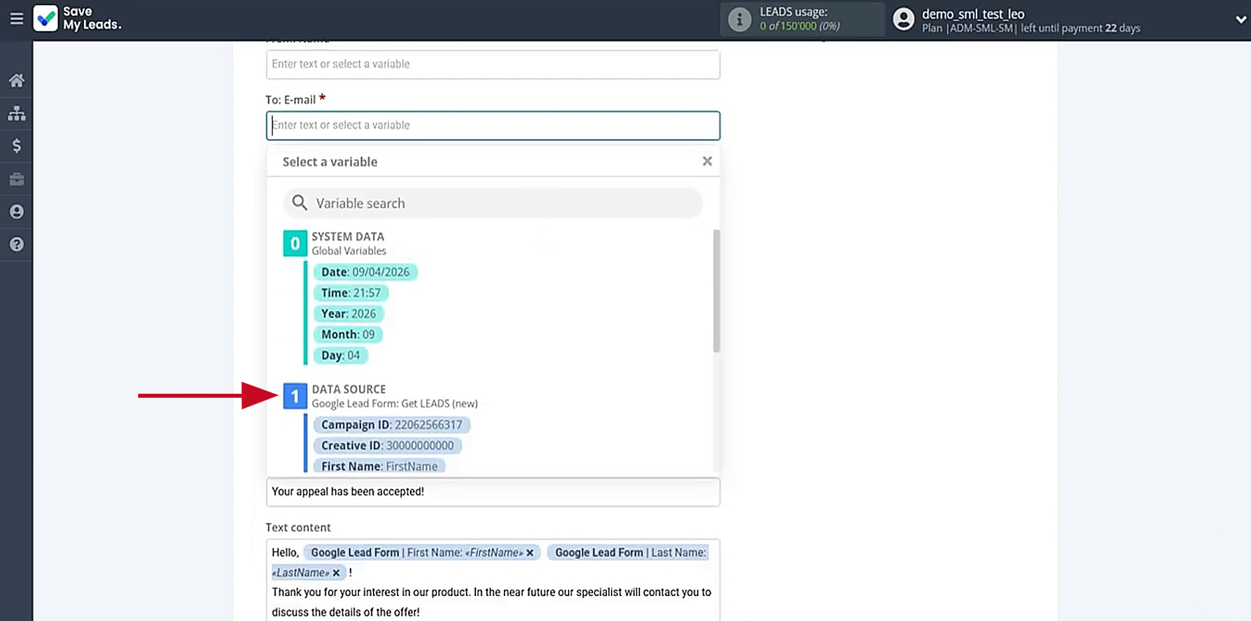The width and height of the screenshot is (1251, 621).
Task: Click the From name input field
Action: click(x=493, y=65)
